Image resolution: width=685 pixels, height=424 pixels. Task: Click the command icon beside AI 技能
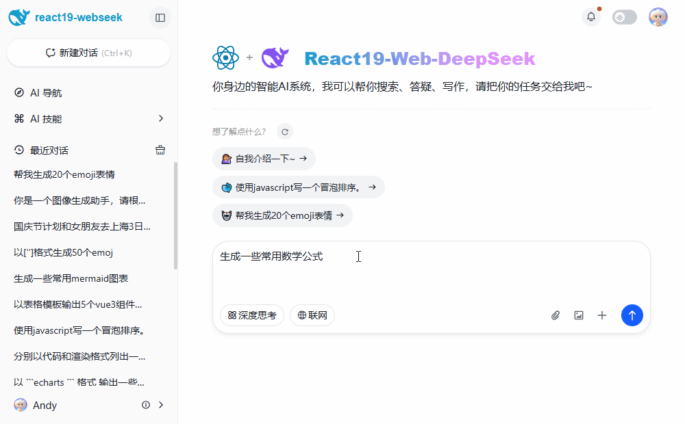tap(18, 118)
